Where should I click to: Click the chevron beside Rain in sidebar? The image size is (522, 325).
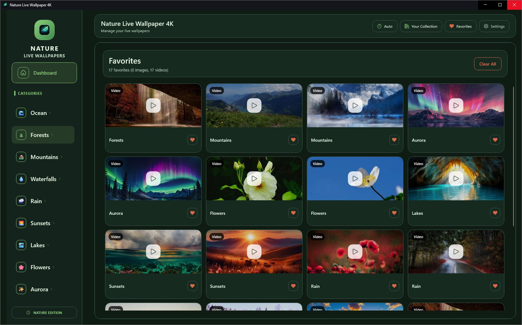pos(45,201)
